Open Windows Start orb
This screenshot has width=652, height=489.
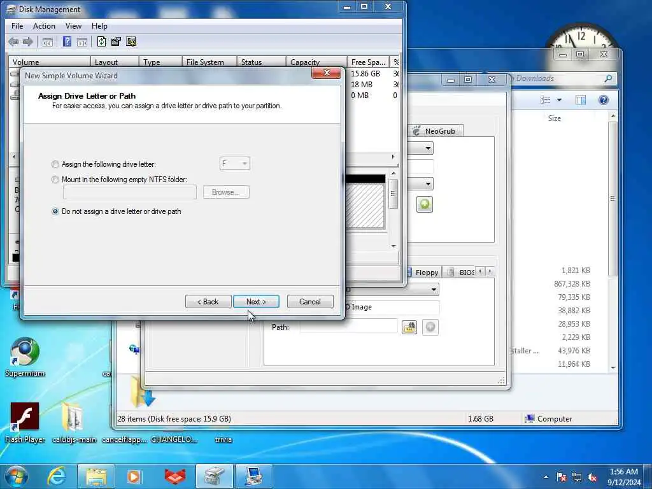tap(17, 476)
